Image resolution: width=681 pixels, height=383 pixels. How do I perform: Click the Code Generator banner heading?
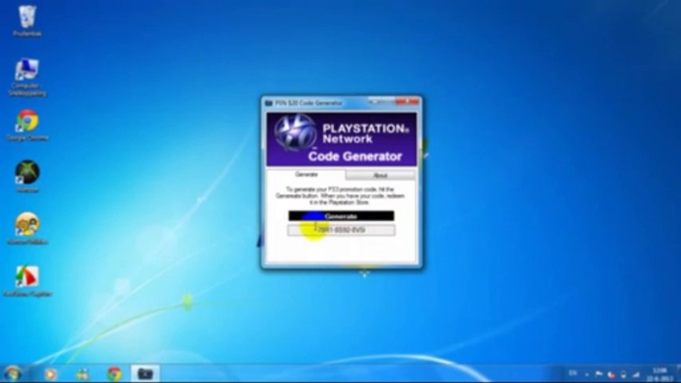(x=355, y=156)
